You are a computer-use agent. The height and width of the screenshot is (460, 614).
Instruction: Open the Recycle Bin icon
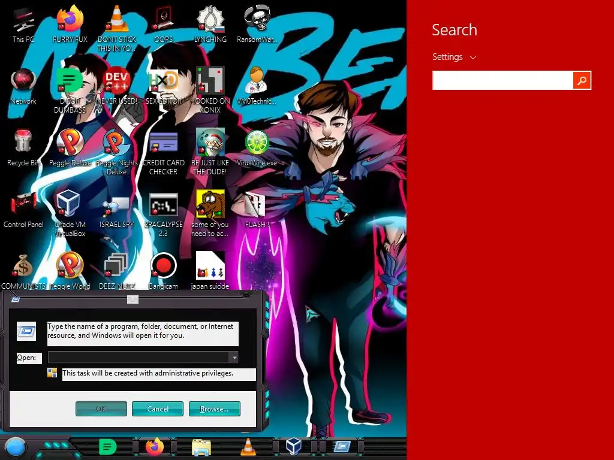click(23, 148)
